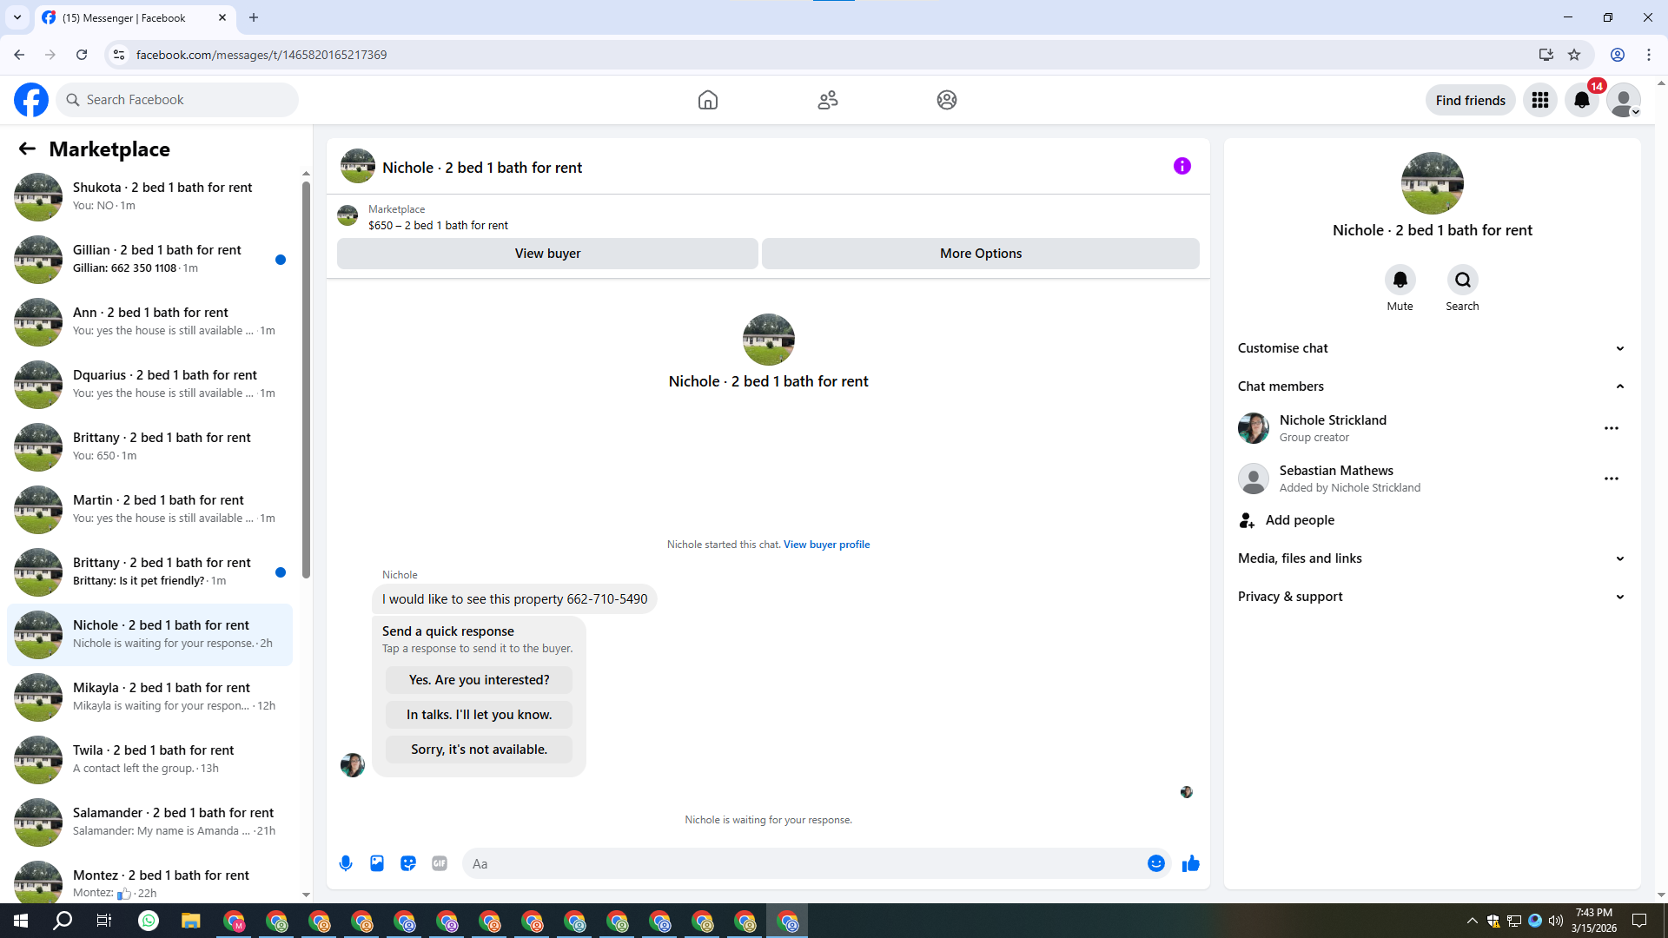Open the Salamander chat thread

click(x=149, y=822)
